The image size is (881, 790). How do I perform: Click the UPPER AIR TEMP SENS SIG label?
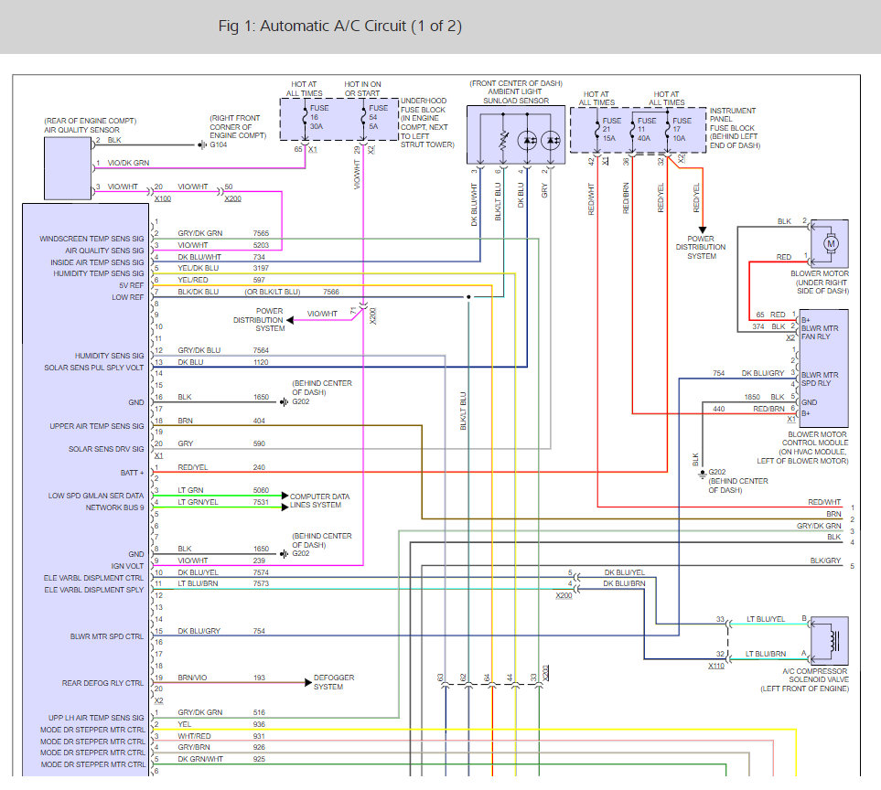point(97,426)
